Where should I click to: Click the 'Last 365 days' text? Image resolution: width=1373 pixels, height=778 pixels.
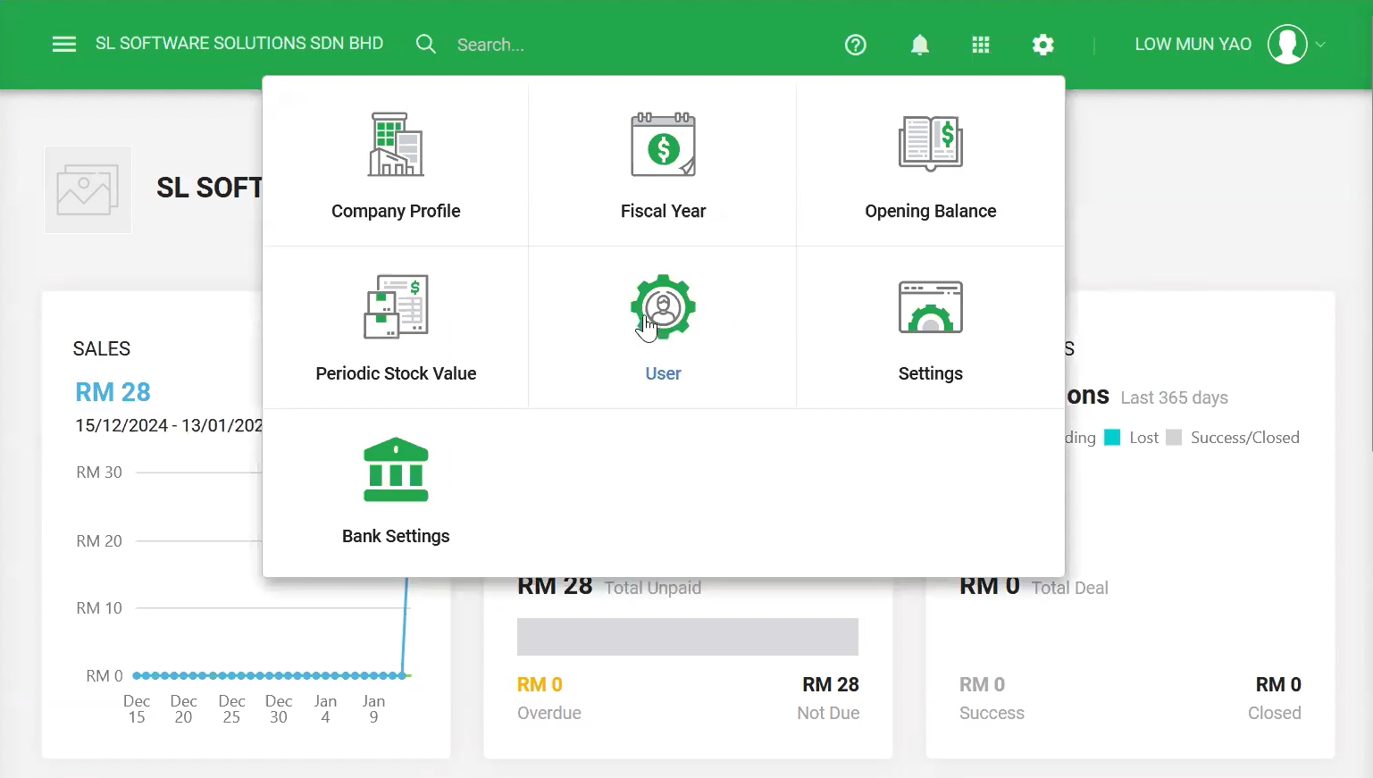[1175, 397]
